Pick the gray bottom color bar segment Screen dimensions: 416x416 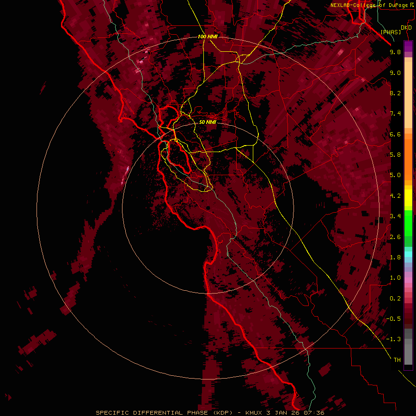tap(408, 355)
